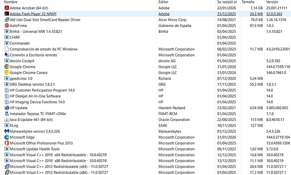
Task: Select the Java 8 Update 461 icon
Action: 6,119
